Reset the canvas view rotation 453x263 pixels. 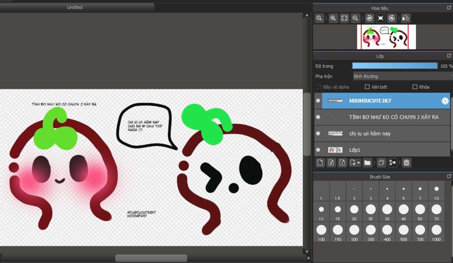[380, 18]
